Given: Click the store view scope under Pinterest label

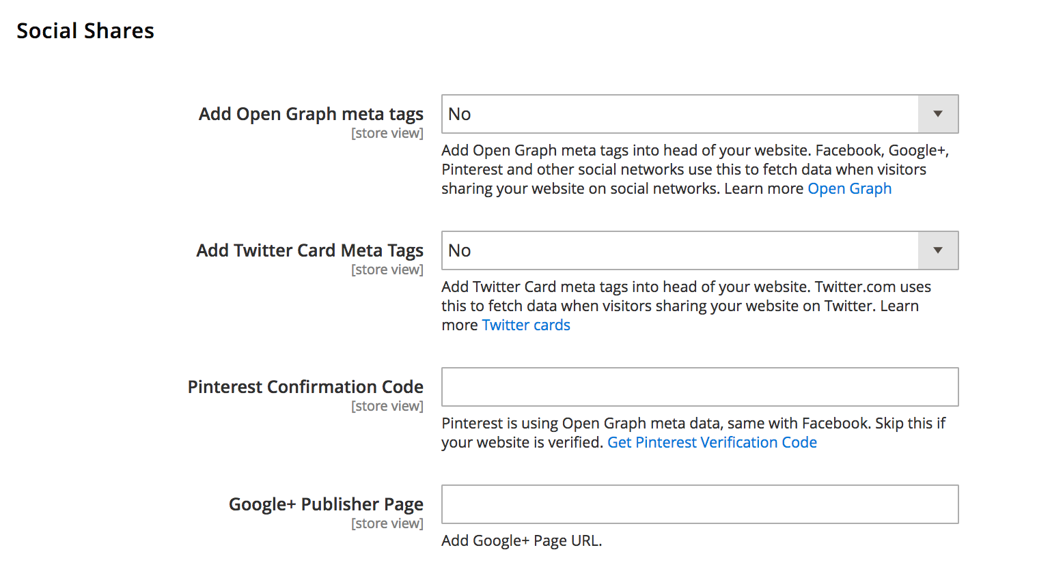Looking at the screenshot, I should (387, 407).
